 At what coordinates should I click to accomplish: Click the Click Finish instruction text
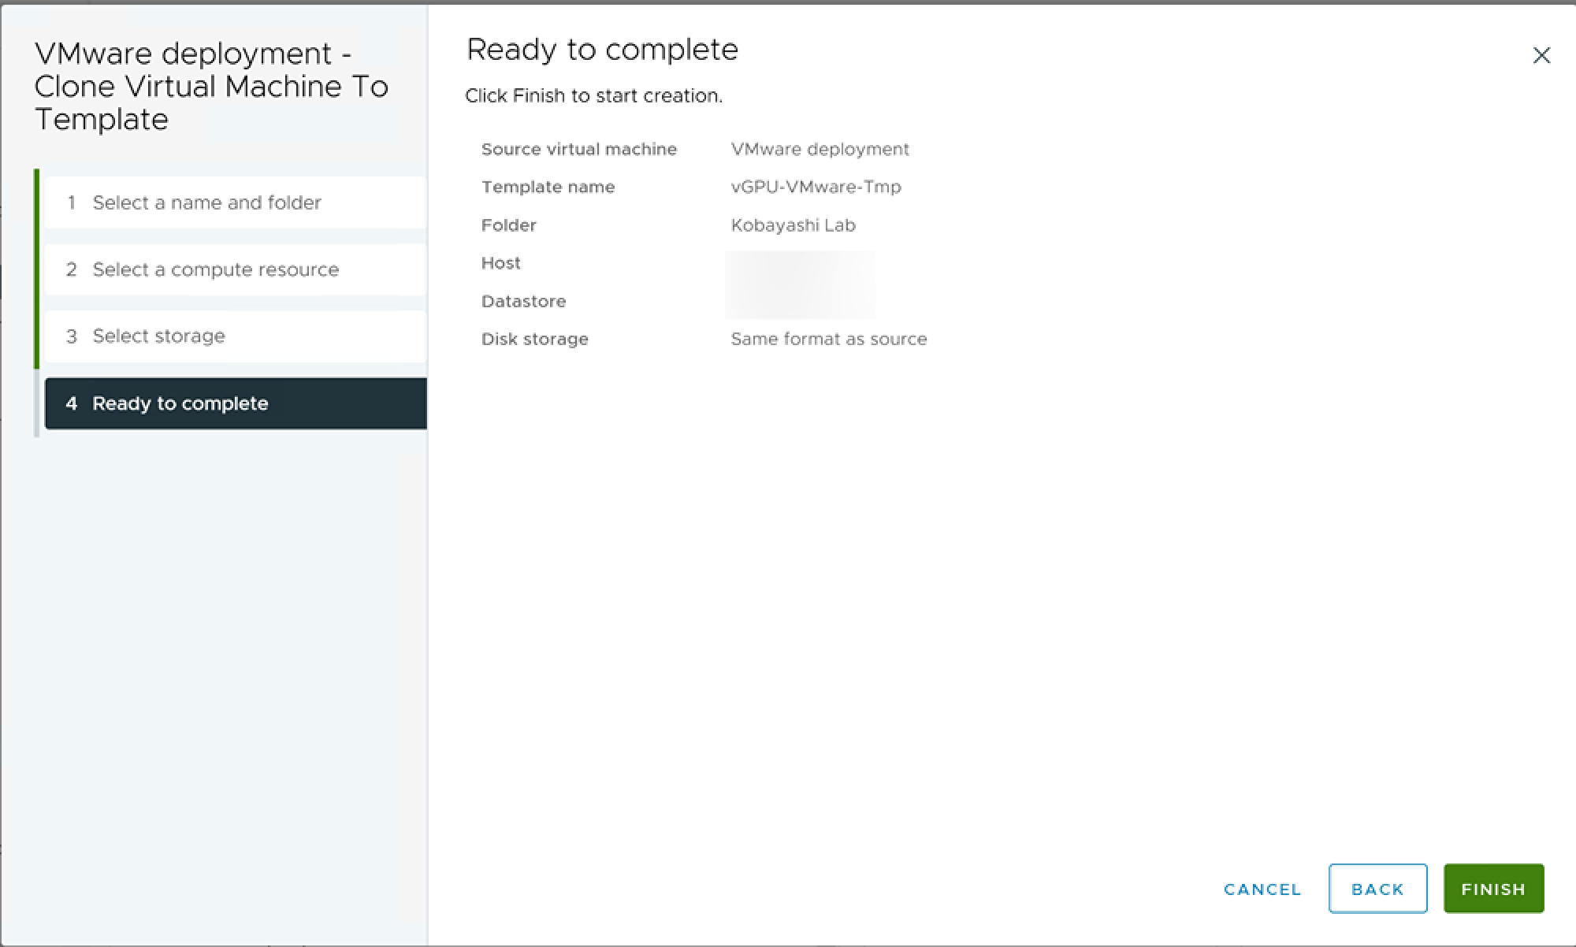click(x=593, y=95)
